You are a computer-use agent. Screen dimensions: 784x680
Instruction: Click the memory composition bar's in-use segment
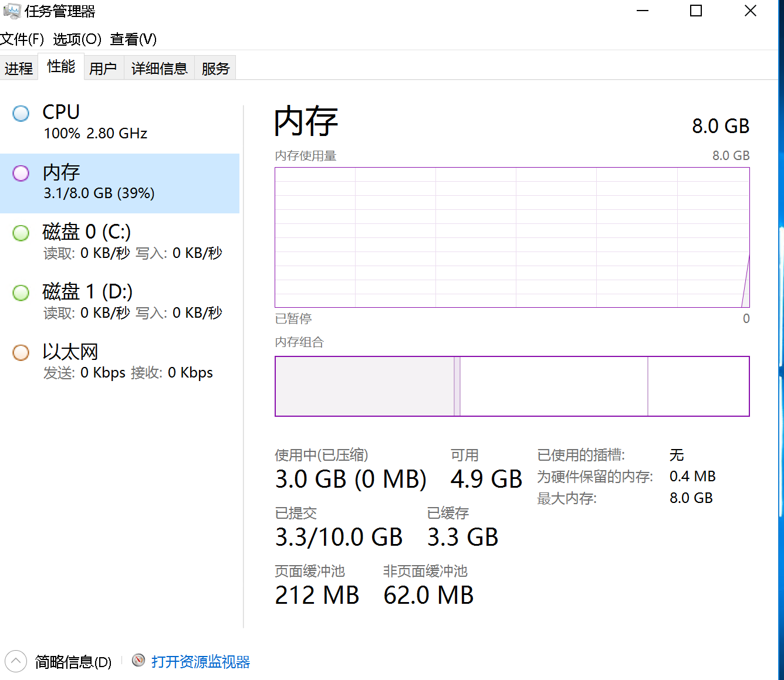[x=364, y=386]
